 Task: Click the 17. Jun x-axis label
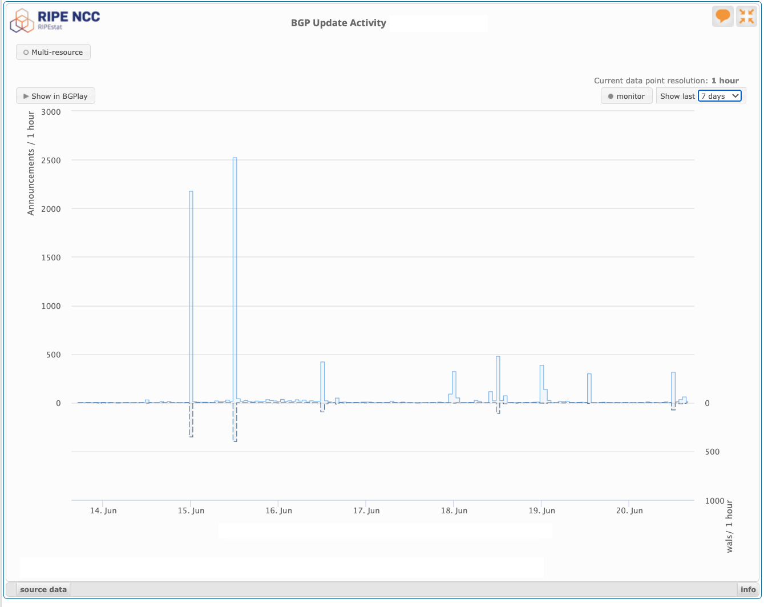click(x=366, y=510)
